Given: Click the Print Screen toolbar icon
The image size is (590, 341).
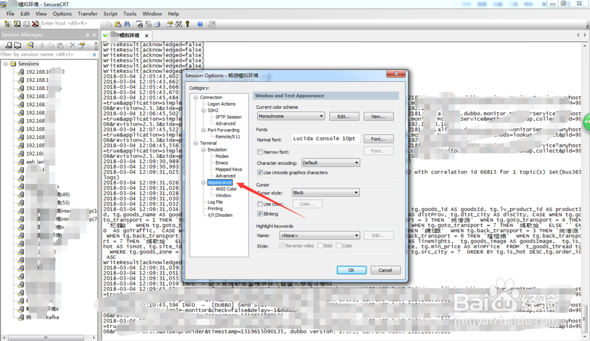Looking at the screenshot, I should [x=139, y=24].
